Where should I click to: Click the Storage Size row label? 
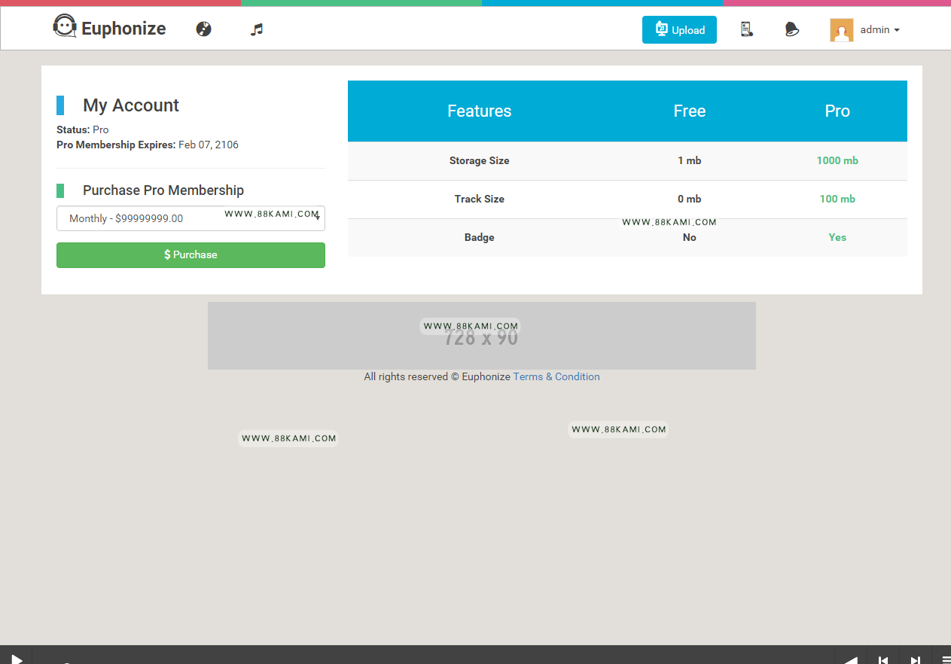[480, 160]
